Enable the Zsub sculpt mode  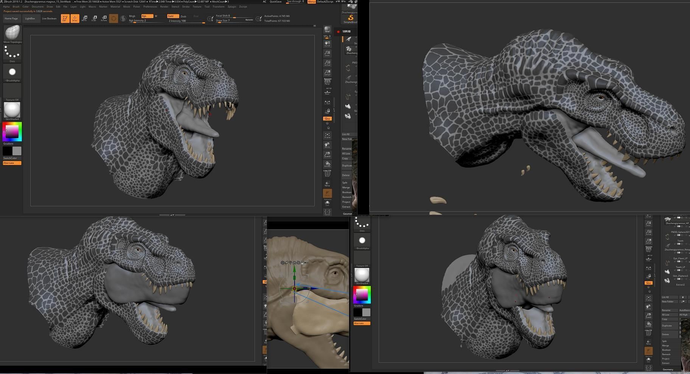(x=183, y=16)
